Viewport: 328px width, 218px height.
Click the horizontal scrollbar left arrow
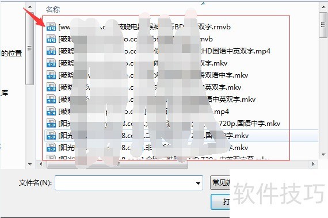pos(41,164)
